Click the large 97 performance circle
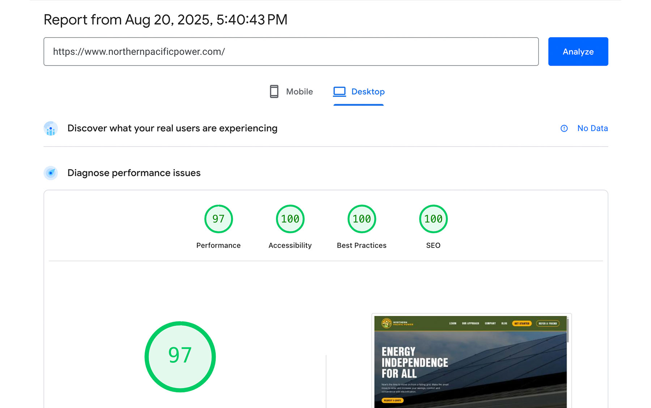This screenshot has width=651, height=408. [x=180, y=356]
